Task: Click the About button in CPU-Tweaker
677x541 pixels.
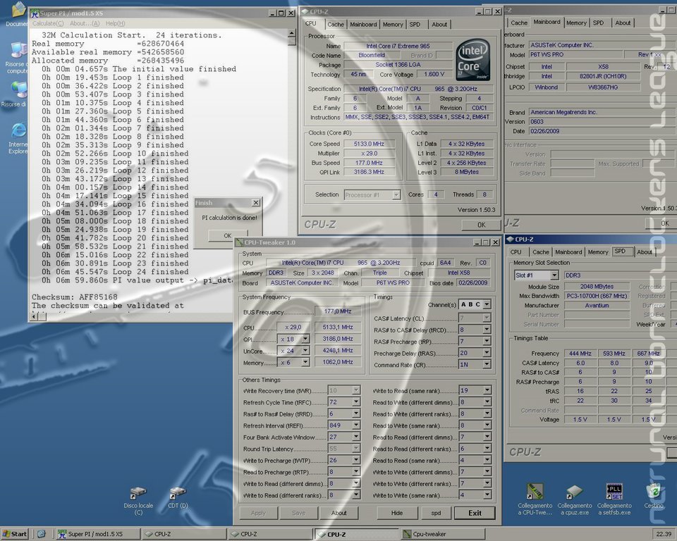Action: [x=339, y=513]
